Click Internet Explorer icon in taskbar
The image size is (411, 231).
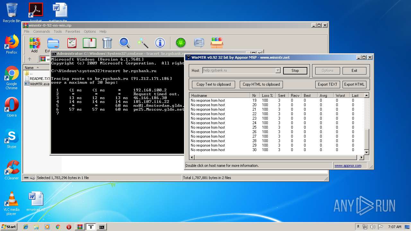tap(26, 227)
